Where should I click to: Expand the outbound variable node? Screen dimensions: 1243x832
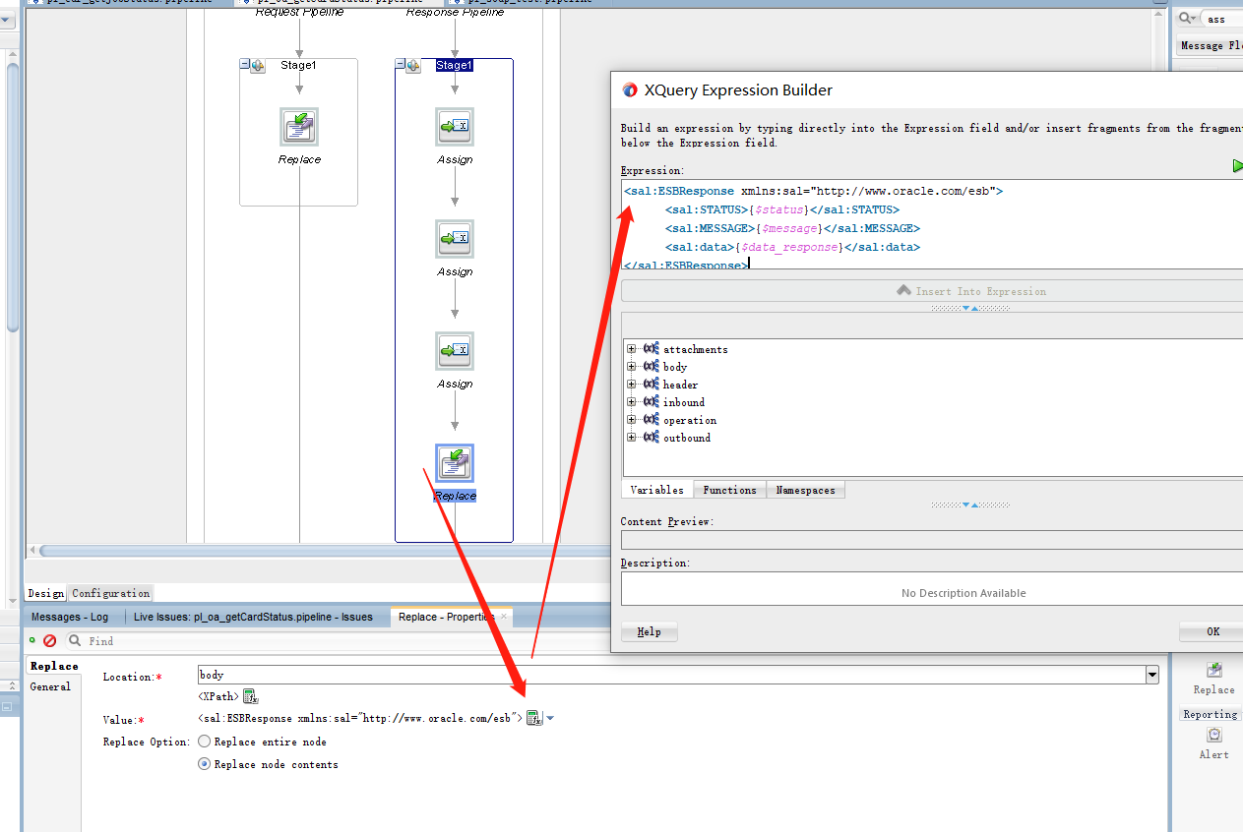coord(632,438)
